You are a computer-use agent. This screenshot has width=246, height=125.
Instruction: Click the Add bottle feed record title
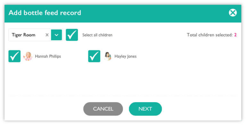[x=45, y=13]
